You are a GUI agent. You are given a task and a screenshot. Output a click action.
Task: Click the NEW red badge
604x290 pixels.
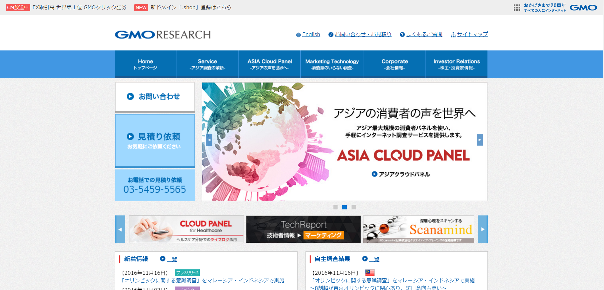click(141, 7)
